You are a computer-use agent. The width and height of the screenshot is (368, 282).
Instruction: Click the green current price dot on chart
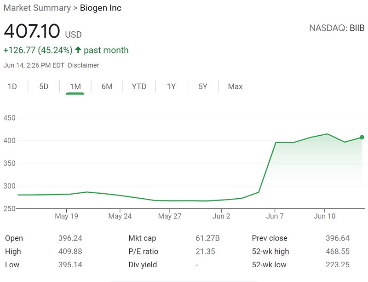point(362,137)
